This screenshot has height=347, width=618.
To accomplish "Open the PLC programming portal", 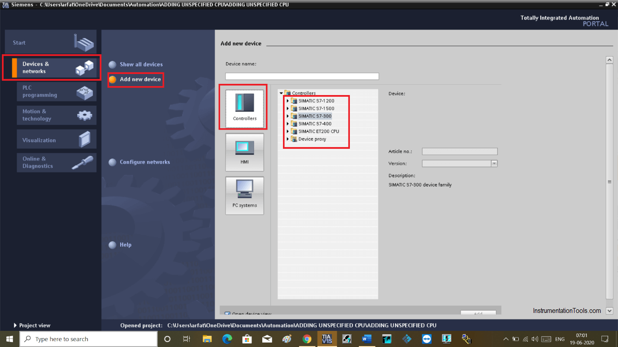I will (x=57, y=91).
